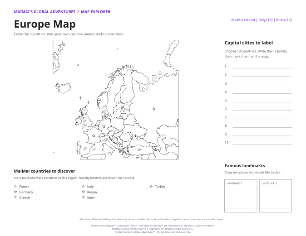Image resolution: width=306 pixels, height=236 pixels.
Task: Click the Landmark 2 drawing box
Action: coord(276,196)
